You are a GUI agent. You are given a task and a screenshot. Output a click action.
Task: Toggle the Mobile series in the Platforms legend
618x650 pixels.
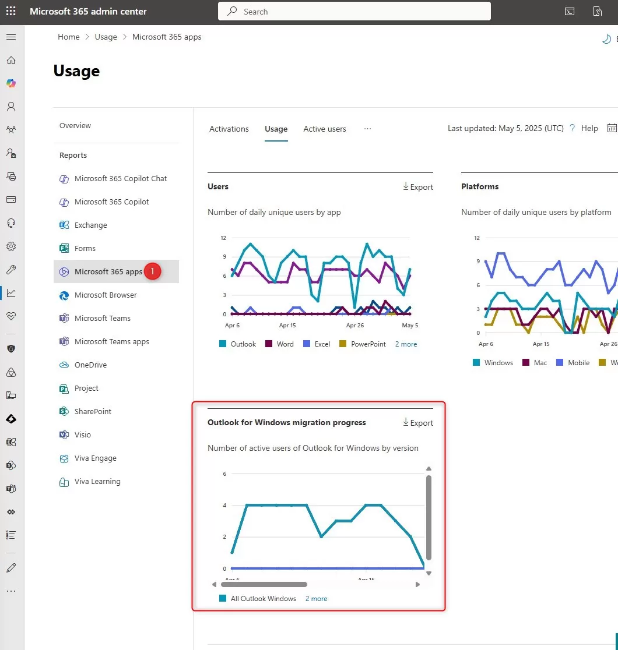[x=573, y=363]
